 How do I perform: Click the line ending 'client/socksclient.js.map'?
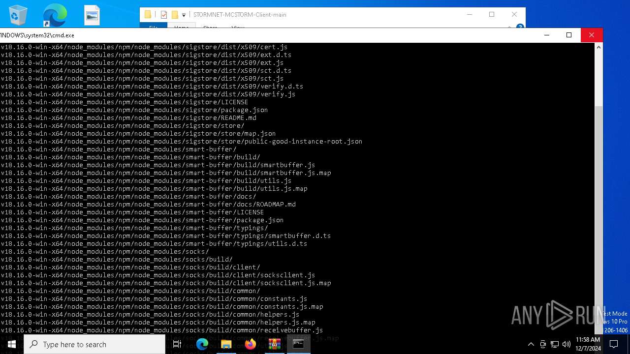166,283
